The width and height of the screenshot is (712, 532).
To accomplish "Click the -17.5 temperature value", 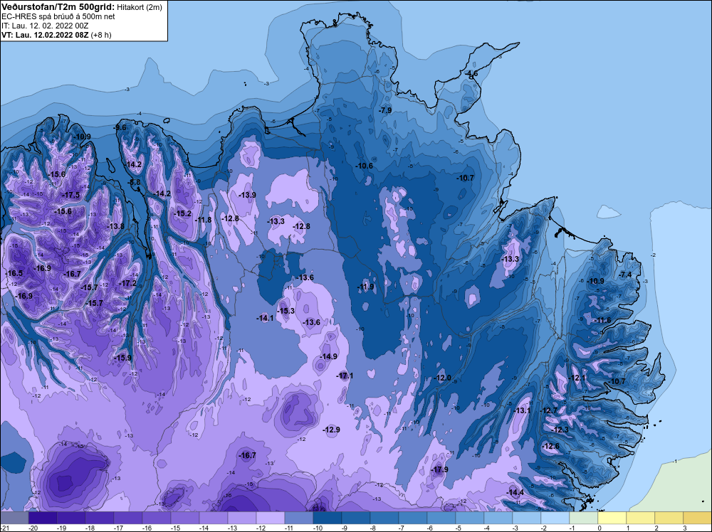I will [x=70, y=195].
